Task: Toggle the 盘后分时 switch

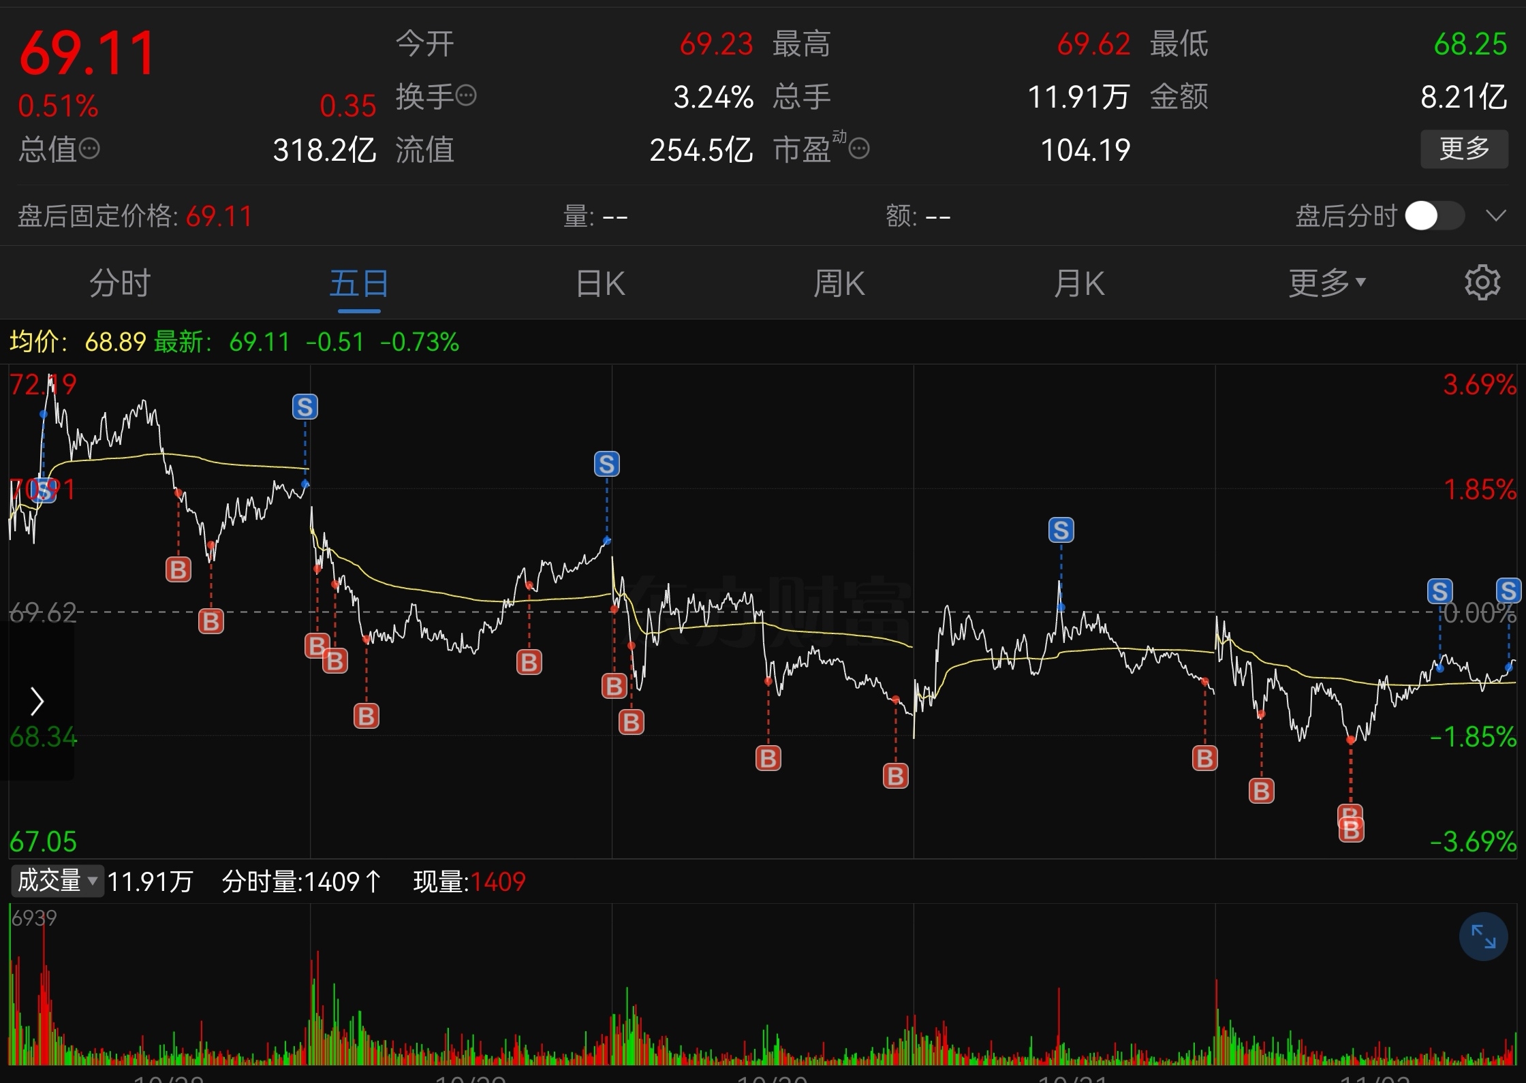Action: [1434, 216]
